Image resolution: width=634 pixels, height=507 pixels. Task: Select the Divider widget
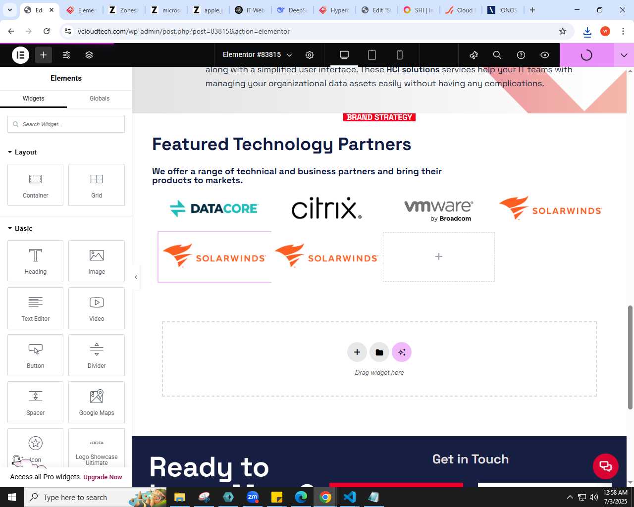(x=97, y=355)
